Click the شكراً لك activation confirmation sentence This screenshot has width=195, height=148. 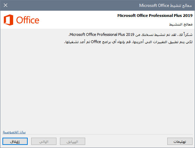click(x=131, y=34)
